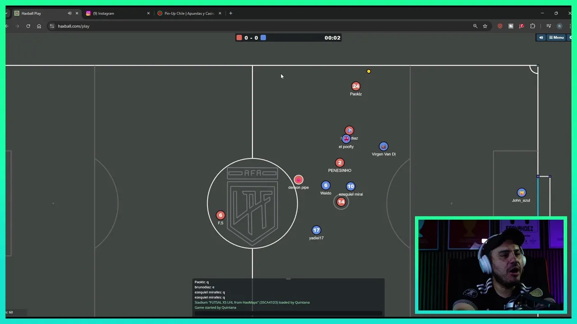The image size is (577, 324).
Task: Click blue player Virgen Van Di
Action: tap(383, 146)
